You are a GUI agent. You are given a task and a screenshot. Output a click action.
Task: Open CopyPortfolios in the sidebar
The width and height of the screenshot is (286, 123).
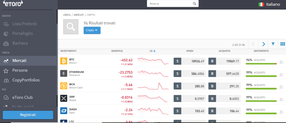pos(26,80)
